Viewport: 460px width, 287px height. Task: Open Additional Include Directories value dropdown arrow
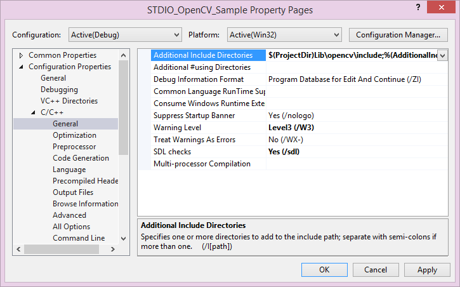coord(442,55)
